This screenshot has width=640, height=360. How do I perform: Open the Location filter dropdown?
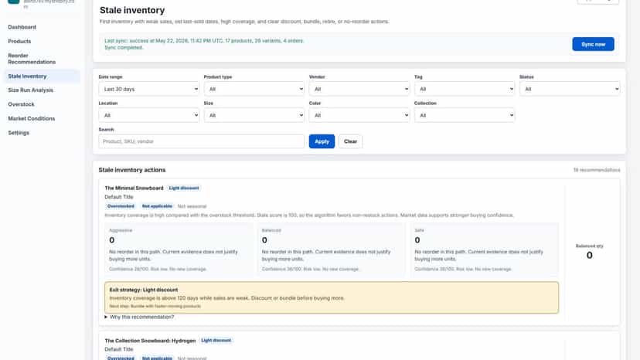(x=149, y=116)
